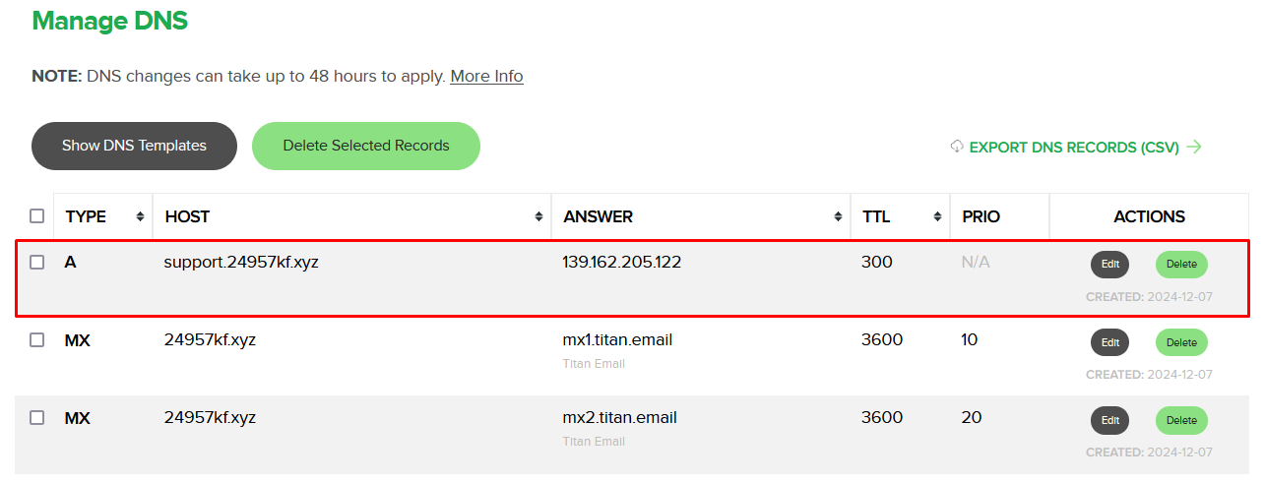Edit the mx2.titan.email MX record

pos(1109,420)
